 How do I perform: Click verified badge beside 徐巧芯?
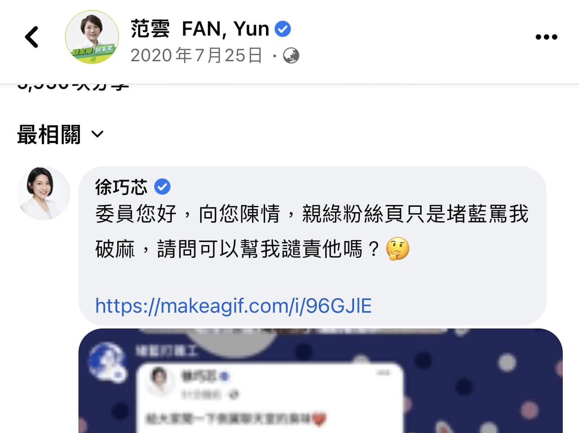[x=162, y=187]
